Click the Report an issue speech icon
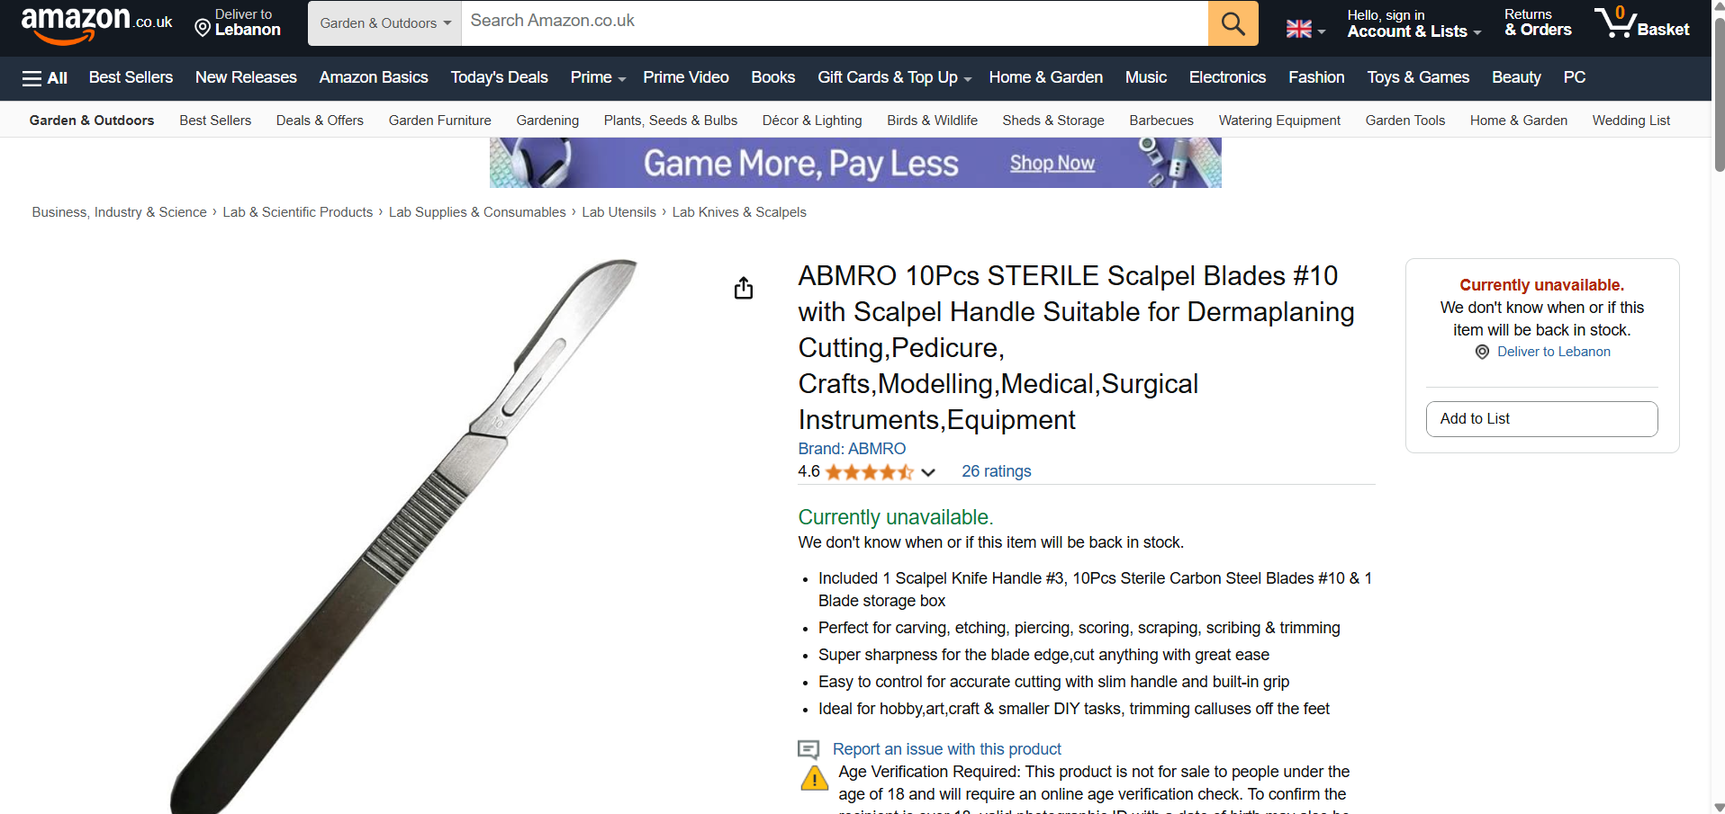The width and height of the screenshot is (1725, 814). [808, 749]
